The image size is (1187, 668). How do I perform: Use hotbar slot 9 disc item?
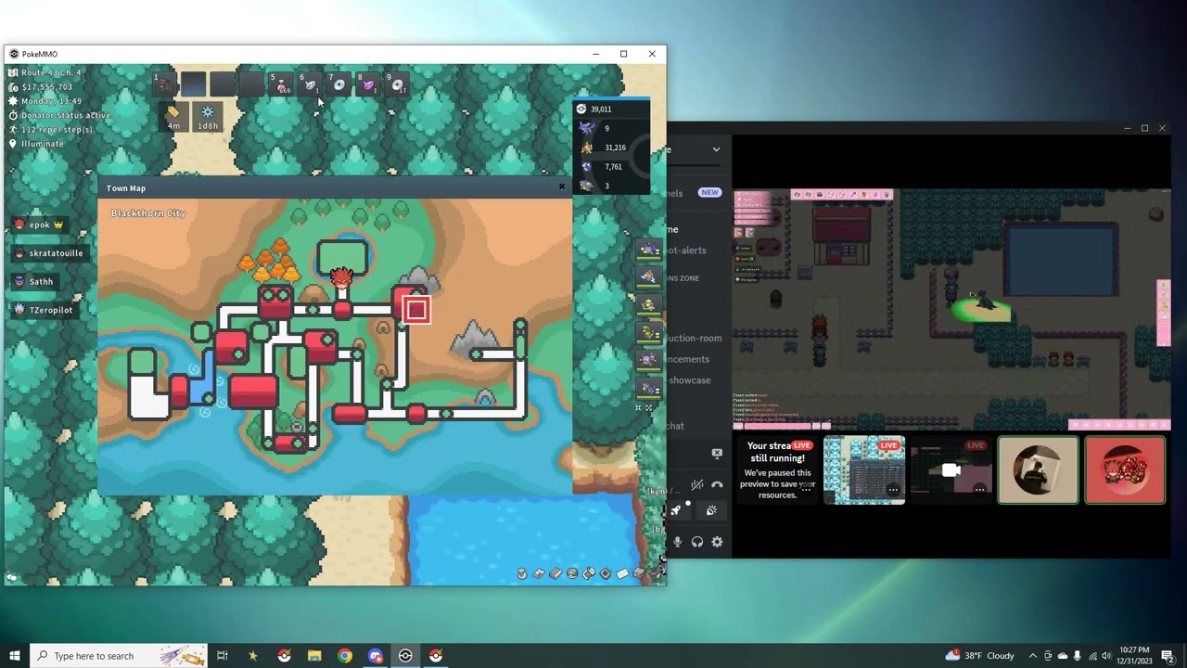point(397,84)
